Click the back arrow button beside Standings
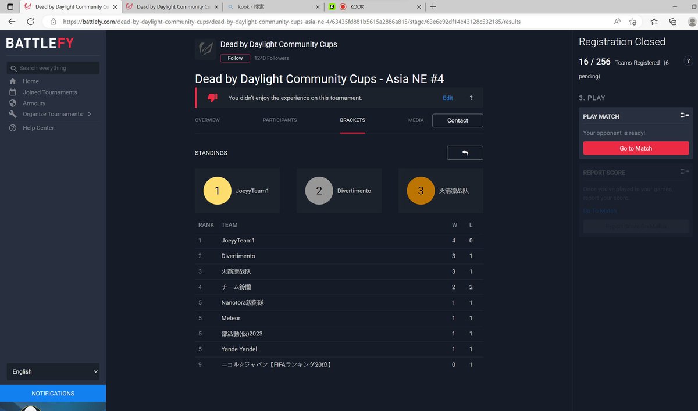Screen dimensions: 698x411 465,153
